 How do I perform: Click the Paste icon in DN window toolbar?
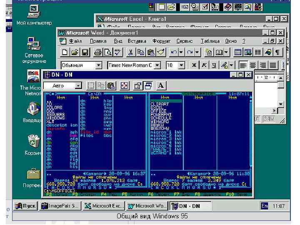click(x=111, y=85)
